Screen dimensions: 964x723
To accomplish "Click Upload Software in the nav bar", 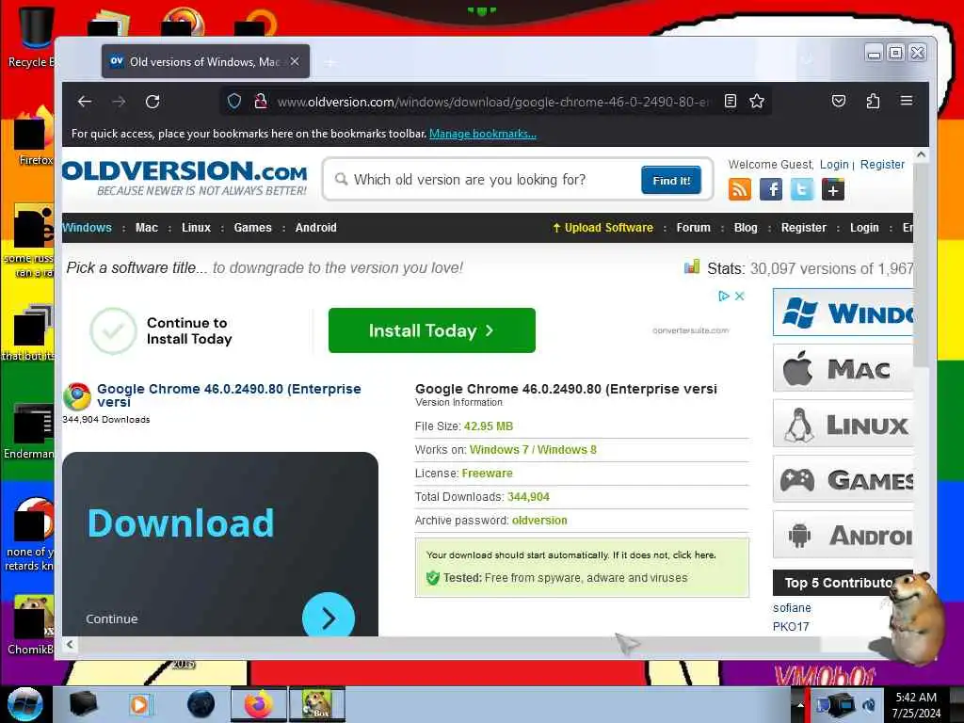I will [x=602, y=228].
